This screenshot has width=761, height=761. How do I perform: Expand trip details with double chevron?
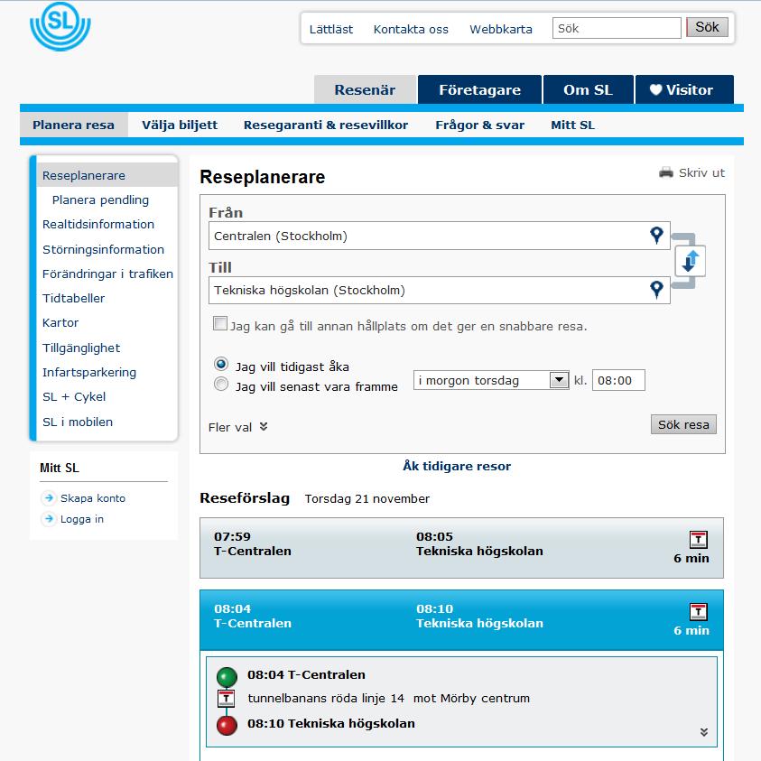pos(704,732)
